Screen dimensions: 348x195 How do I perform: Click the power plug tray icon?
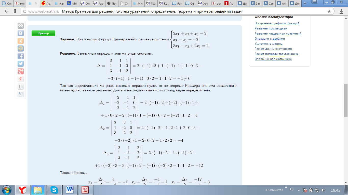click(311, 190)
